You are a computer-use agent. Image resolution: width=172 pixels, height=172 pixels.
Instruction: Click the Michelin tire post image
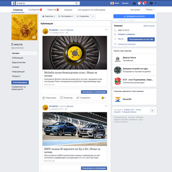pyautogui.click(x=75, y=53)
